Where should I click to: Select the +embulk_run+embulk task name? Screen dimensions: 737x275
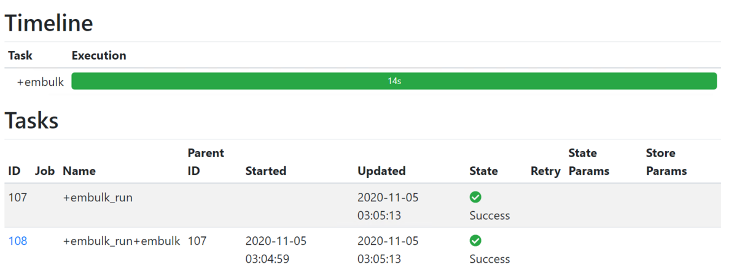click(x=122, y=241)
